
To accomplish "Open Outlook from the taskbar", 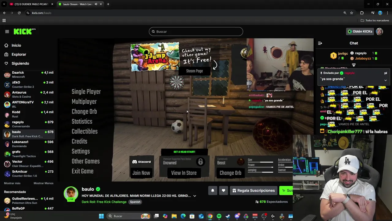I will (201, 216).
